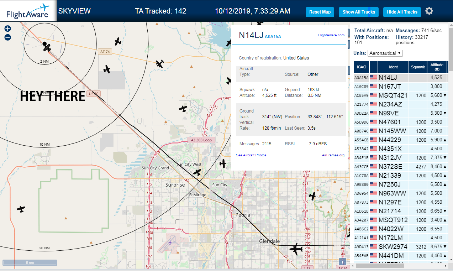Select the N441DM aircraft row
The height and width of the screenshot is (271, 453).
(x=400, y=255)
